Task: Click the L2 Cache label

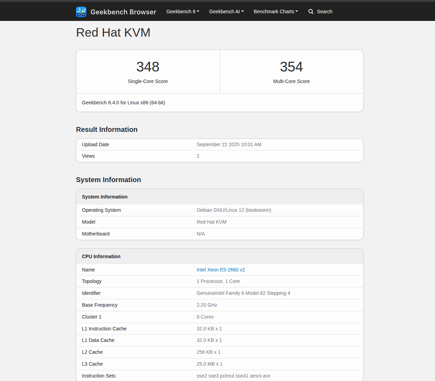Action: point(92,352)
